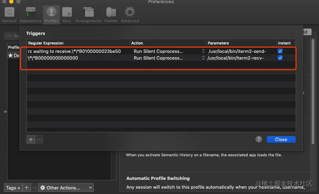Screen dimensions: 319x194
Task: Select the rz waiting to receive expression
Action: [x=74, y=51]
